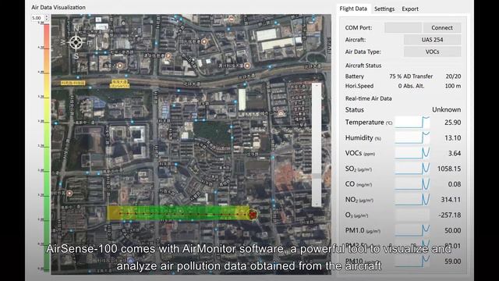Open the Settings tab

coord(384,9)
